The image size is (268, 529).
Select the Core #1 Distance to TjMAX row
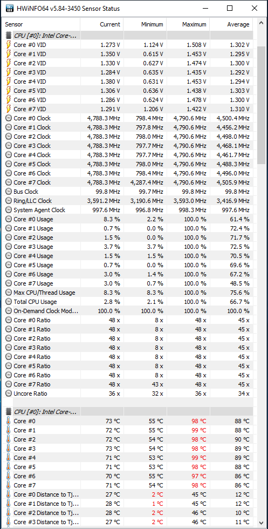coord(128,504)
